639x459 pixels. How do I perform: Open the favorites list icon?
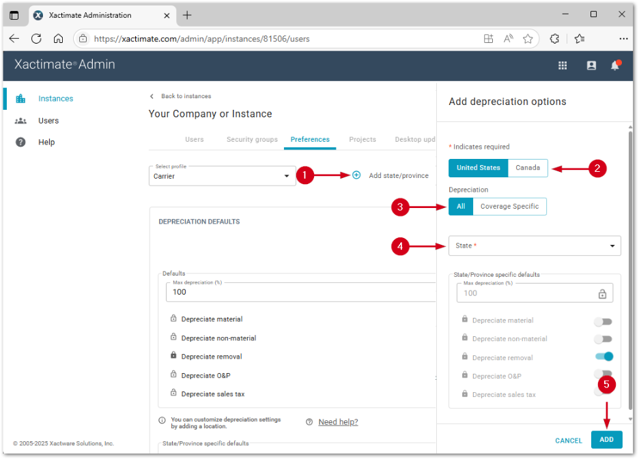pyautogui.click(x=579, y=39)
